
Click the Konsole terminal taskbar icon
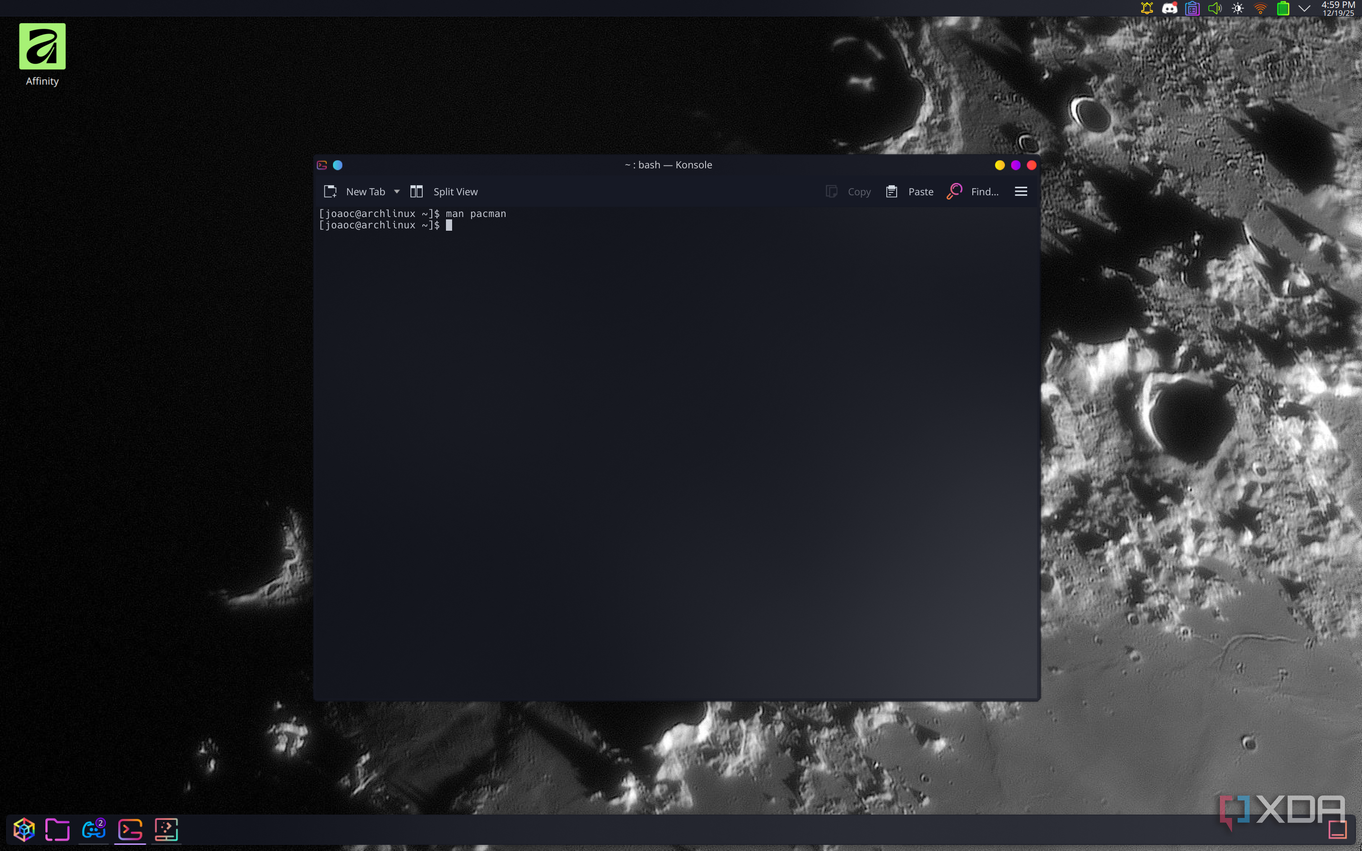click(130, 829)
